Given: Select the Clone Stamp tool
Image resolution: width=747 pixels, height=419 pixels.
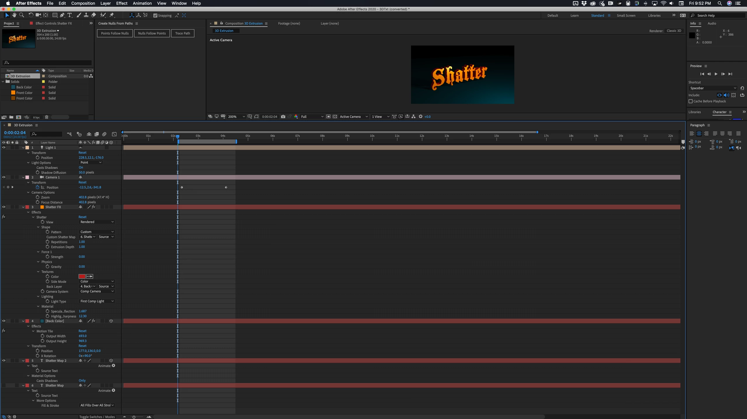Looking at the screenshot, I should click(86, 15).
